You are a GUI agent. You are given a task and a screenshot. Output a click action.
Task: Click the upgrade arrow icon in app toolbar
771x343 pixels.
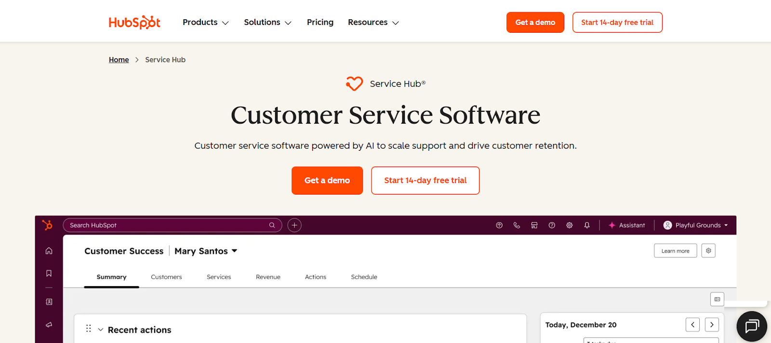pos(499,225)
